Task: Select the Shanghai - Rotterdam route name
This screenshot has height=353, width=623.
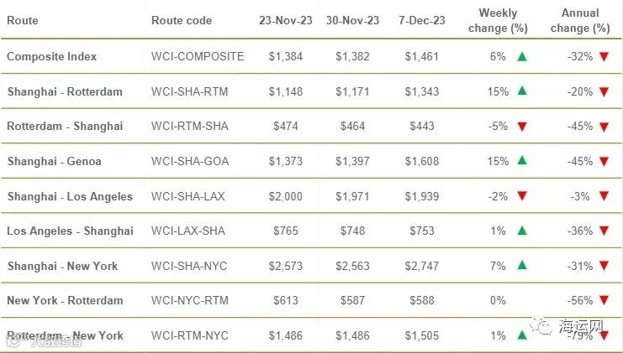Action: [65, 92]
